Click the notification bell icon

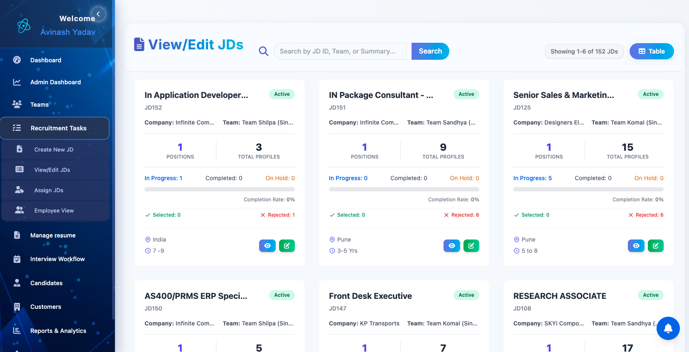pyautogui.click(x=668, y=328)
